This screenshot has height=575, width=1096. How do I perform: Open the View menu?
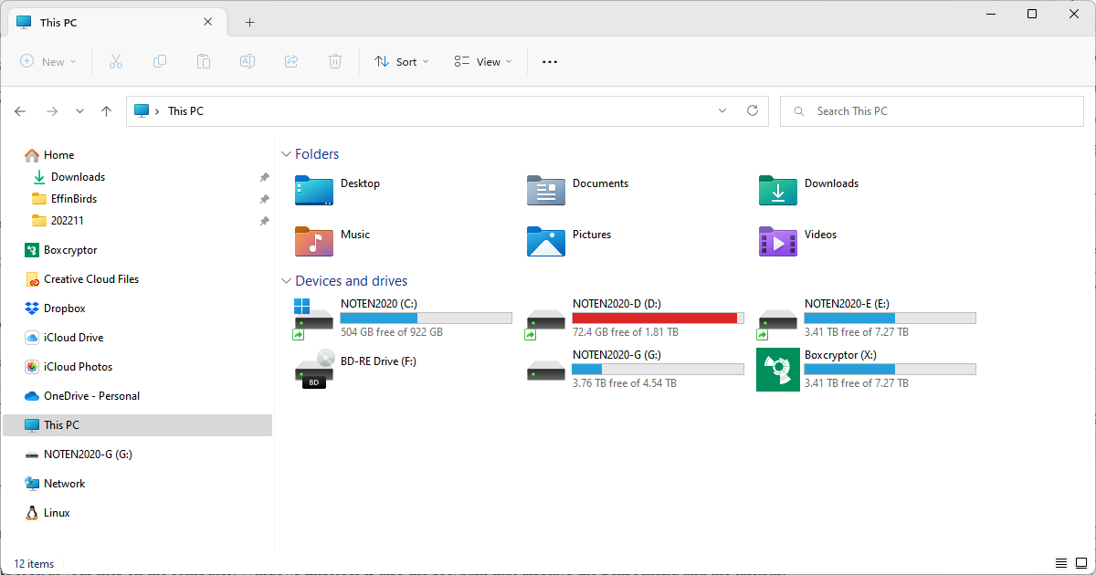[x=483, y=61]
